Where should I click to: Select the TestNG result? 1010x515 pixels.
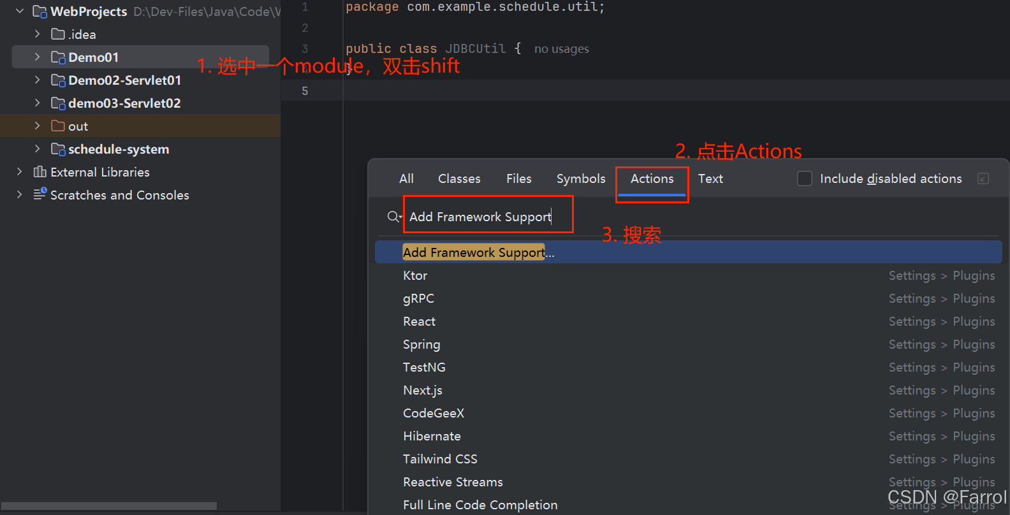coord(689,367)
